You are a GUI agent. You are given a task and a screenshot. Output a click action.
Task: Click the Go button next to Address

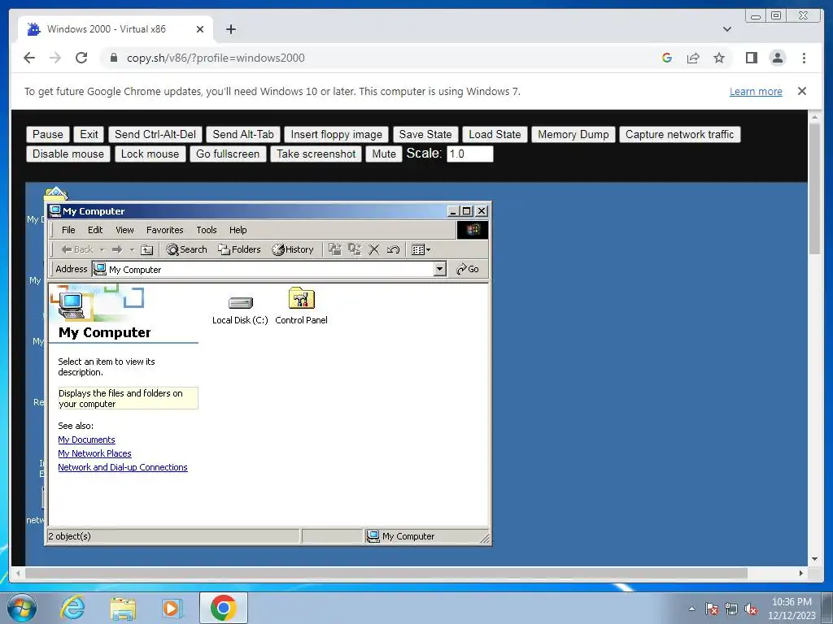click(468, 269)
